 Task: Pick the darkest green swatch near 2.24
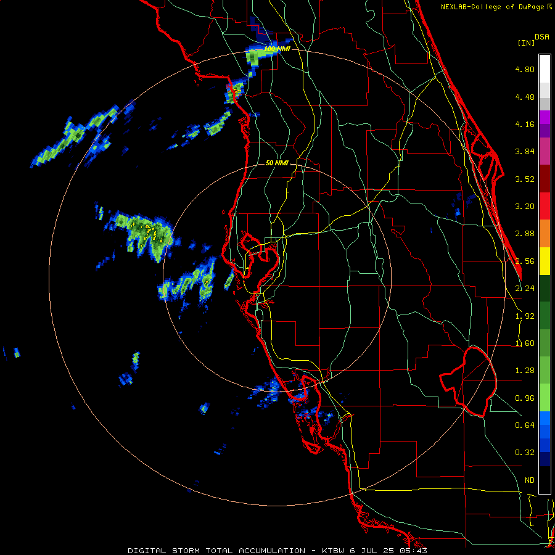coord(545,289)
